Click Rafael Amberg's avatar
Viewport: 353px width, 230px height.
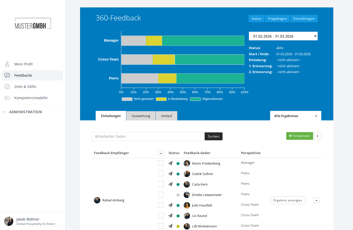[x=97, y=200]
